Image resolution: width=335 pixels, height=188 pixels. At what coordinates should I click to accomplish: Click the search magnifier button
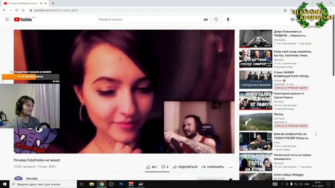tap(216, 19)
